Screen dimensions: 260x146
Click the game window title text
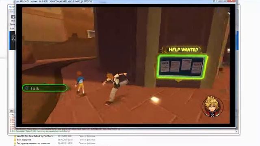[56, 1]
